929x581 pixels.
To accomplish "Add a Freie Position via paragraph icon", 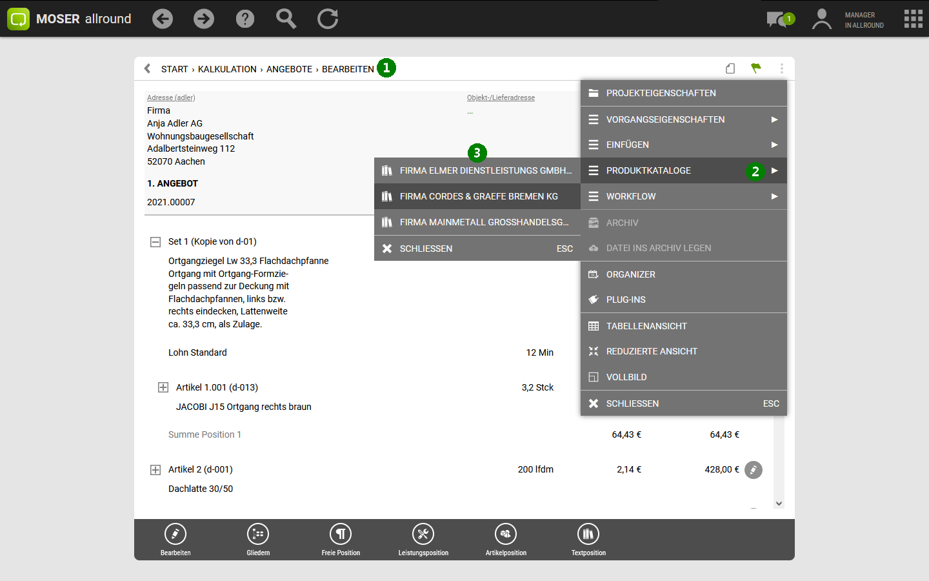I will click(341, 535).
